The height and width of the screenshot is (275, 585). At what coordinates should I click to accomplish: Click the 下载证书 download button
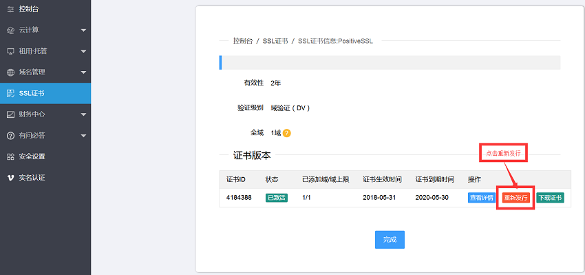[550, 198]
